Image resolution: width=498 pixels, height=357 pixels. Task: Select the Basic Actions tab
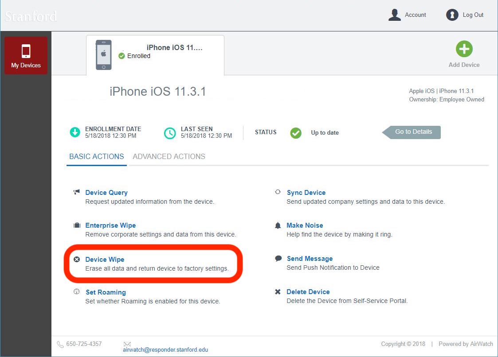point(97,157)
